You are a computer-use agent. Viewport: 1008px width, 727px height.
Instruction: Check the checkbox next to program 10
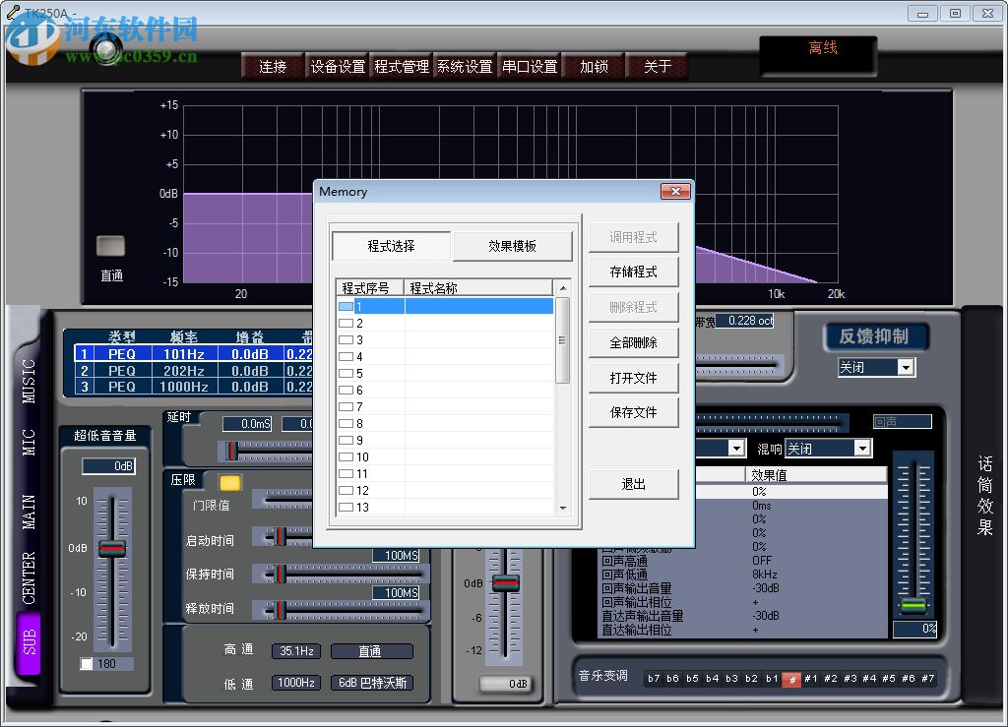[x=346, y=456]
